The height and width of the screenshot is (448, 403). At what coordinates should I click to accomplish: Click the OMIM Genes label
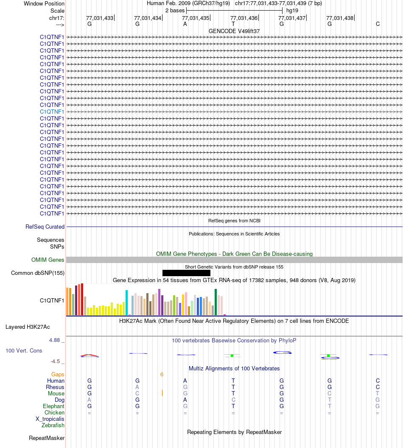point(48,260)
